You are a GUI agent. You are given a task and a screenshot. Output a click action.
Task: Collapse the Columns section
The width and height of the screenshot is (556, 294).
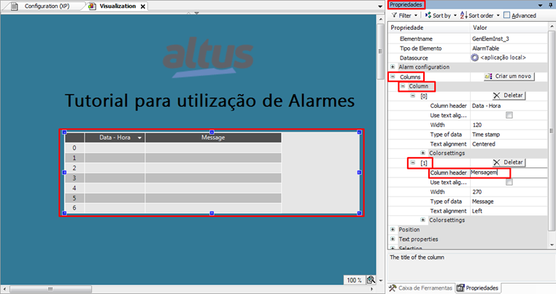(393, 76)
